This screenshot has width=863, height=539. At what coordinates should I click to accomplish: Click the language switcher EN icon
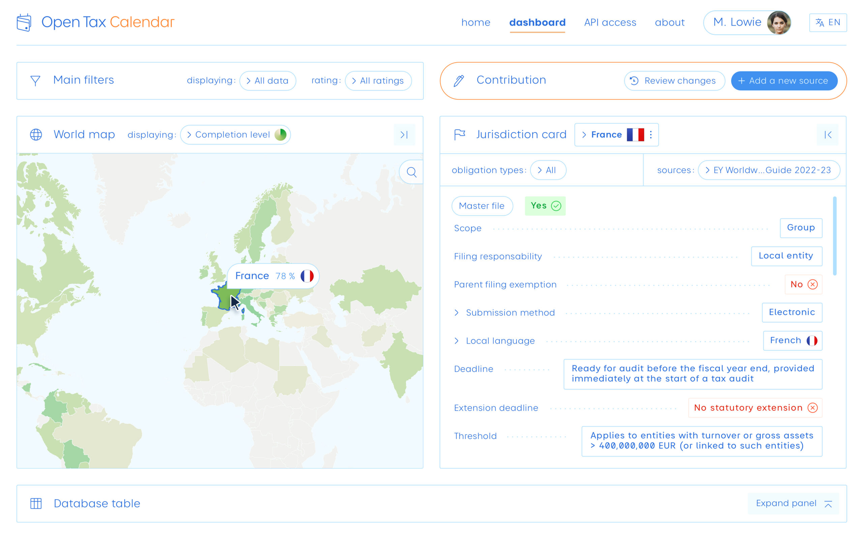pyautogui.click(x=819, y=23)
